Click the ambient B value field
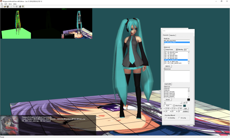Viewport: 230px width, 138px height. point(180,111)
